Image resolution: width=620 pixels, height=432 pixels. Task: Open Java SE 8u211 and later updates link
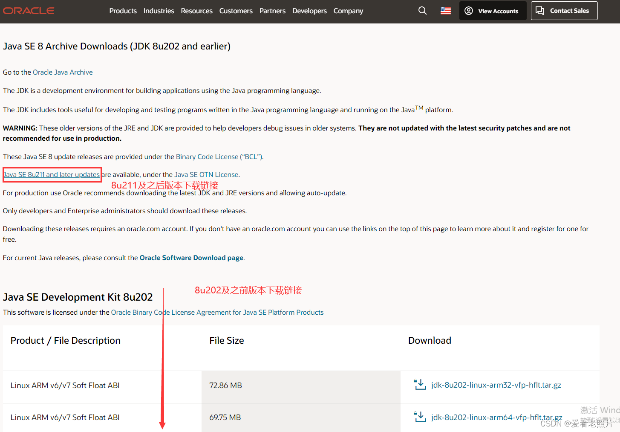[52, 174]
